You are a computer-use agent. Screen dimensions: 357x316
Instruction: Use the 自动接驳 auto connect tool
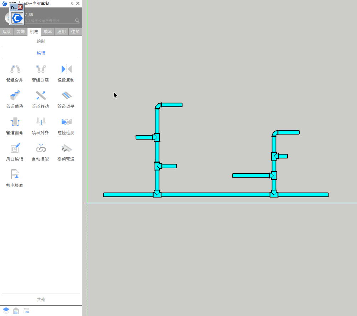pyautogui.click(x=40, y=152)
